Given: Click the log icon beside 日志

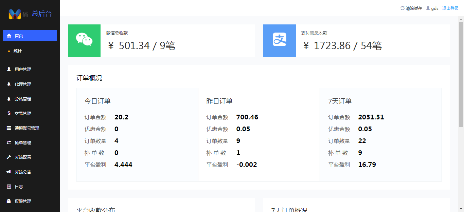Looking at the screenshot, I should [x=9, y=187].
